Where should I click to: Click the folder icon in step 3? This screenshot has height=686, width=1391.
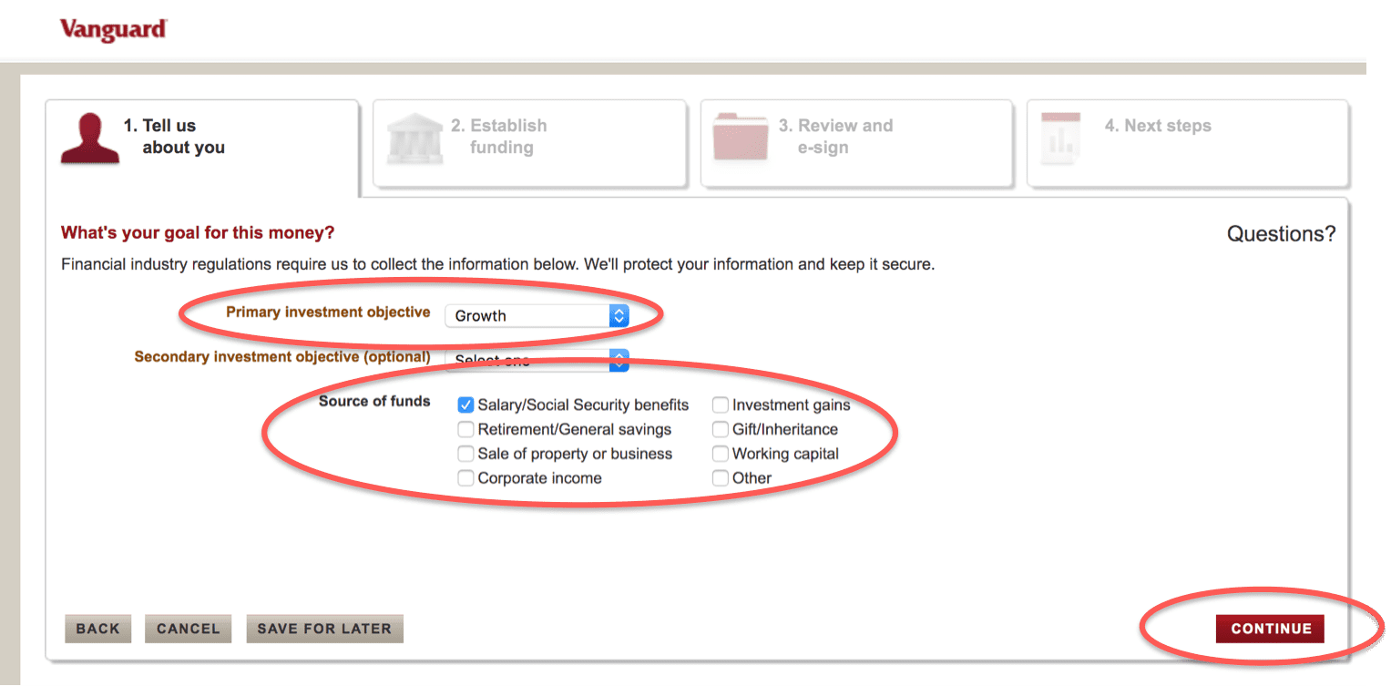click(x=741, y=138)
